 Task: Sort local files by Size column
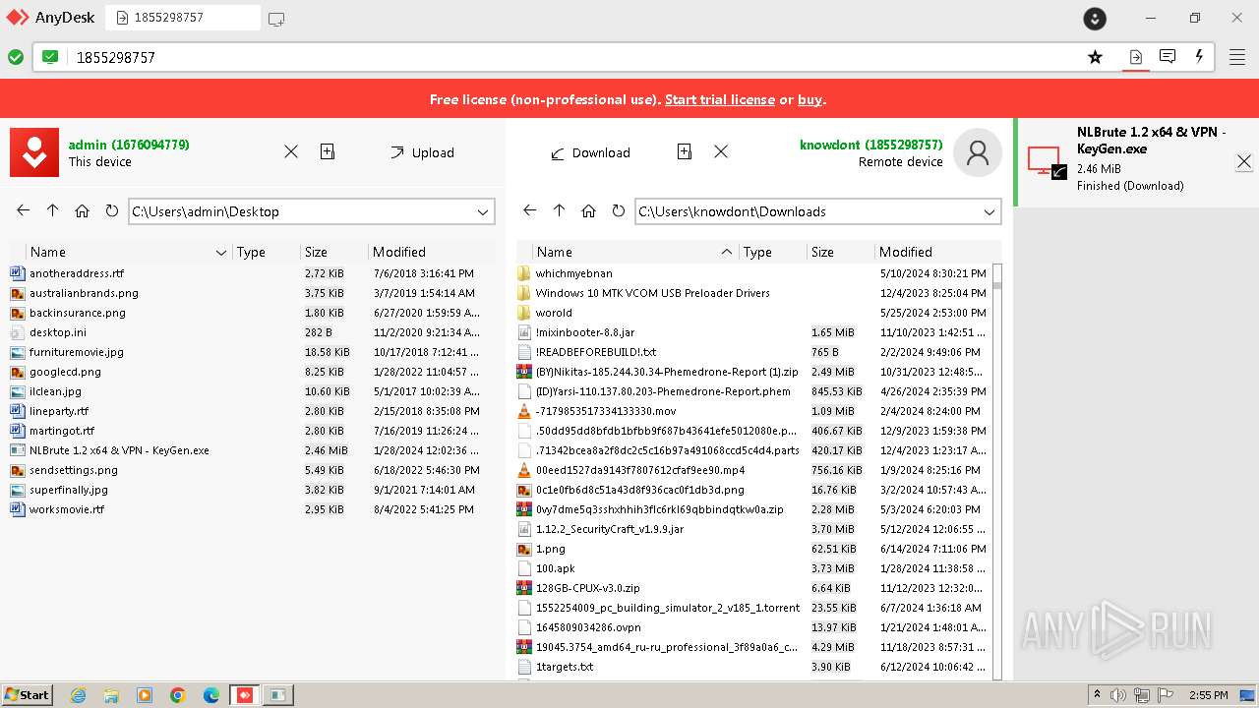334,252
